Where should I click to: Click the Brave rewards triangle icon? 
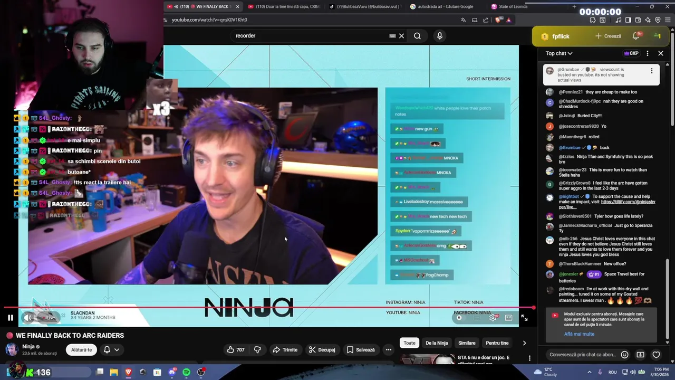coord(508,20)
